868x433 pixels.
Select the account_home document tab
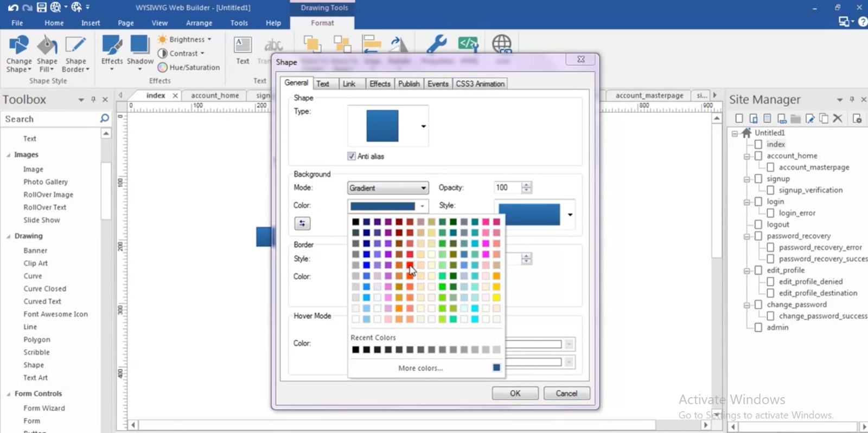click(x=215, y=95)
